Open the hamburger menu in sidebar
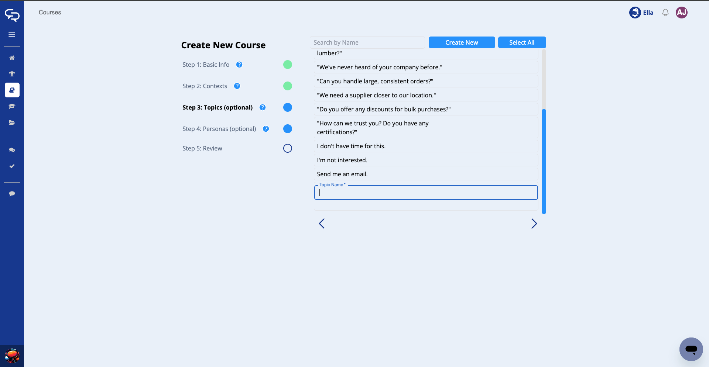This screenshot has width=709, height=367. point(12,35)
